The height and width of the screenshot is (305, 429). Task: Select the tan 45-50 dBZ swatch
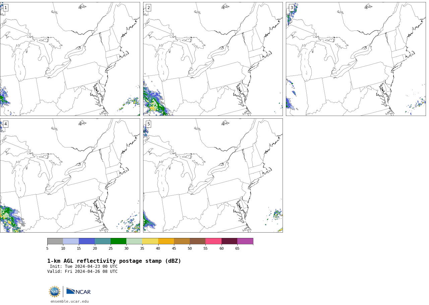point(182,241)
